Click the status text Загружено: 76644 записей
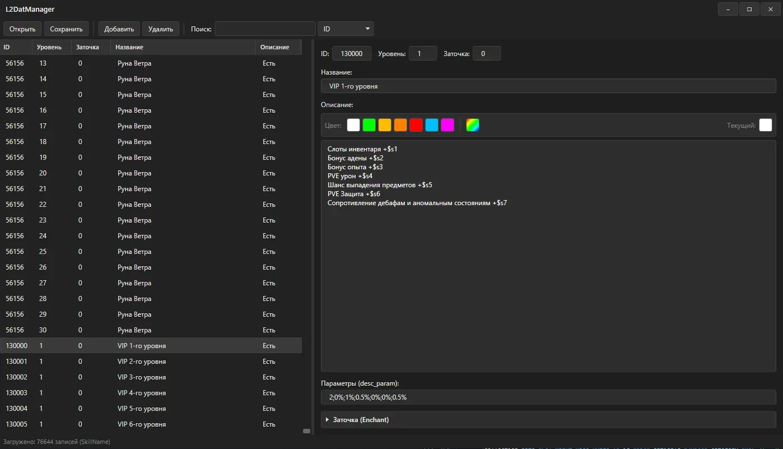The height and width of the screenshot is (449, 783). (x=57, y=442)
